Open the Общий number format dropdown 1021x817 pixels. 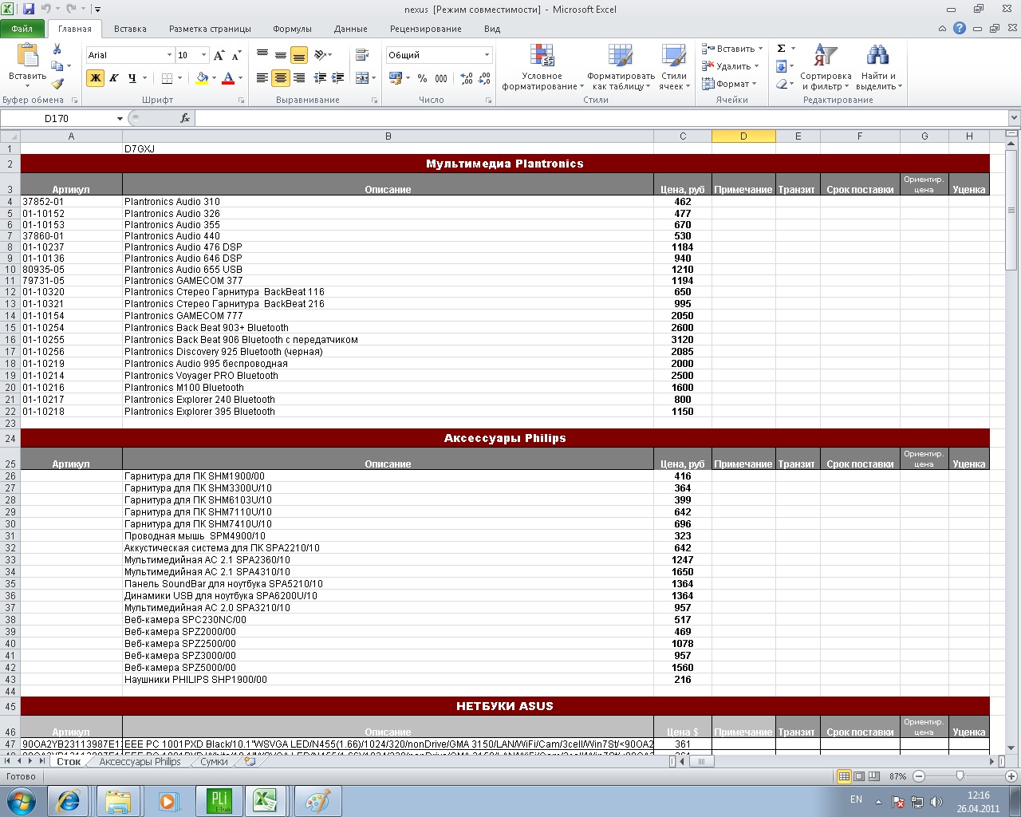pos(487,55)
